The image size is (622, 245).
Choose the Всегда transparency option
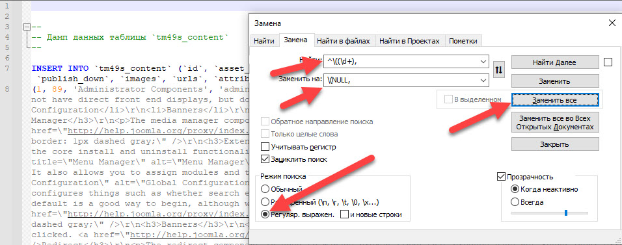(515, 202)
